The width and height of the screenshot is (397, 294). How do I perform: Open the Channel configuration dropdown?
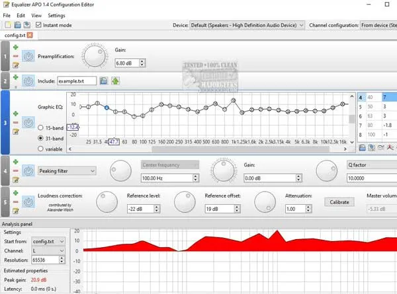click(378, 25)
